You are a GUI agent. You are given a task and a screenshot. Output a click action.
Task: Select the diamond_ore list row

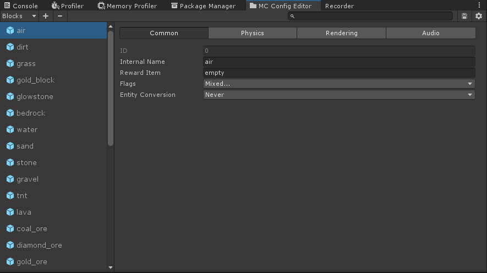[53, 245]
